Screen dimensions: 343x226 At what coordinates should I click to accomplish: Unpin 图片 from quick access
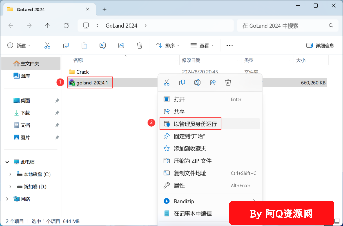click(57, 137)
